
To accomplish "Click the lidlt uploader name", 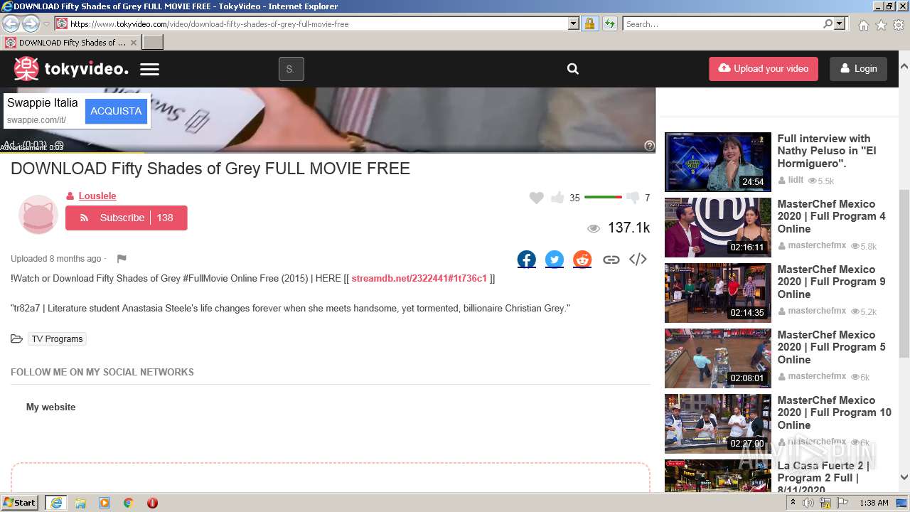I will [796, 181].
